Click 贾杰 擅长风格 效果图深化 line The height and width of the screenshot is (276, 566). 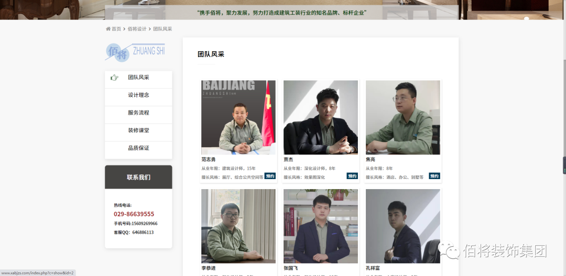point(304,177)
